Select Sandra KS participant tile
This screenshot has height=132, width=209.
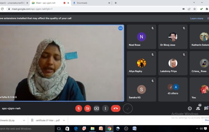tap(142, 89)
